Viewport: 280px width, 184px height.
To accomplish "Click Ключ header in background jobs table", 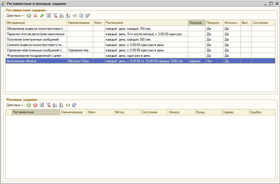I will coord(100,112).
